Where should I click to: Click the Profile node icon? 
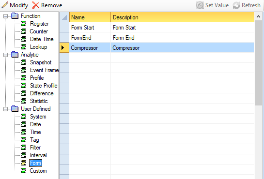coord(24,78)
